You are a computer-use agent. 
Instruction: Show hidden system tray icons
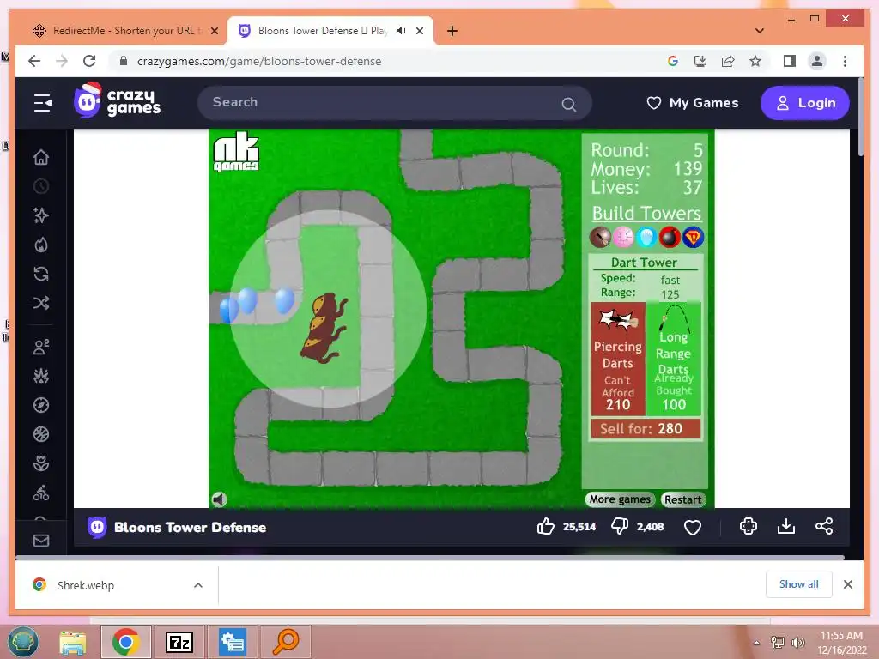[757, 643]
